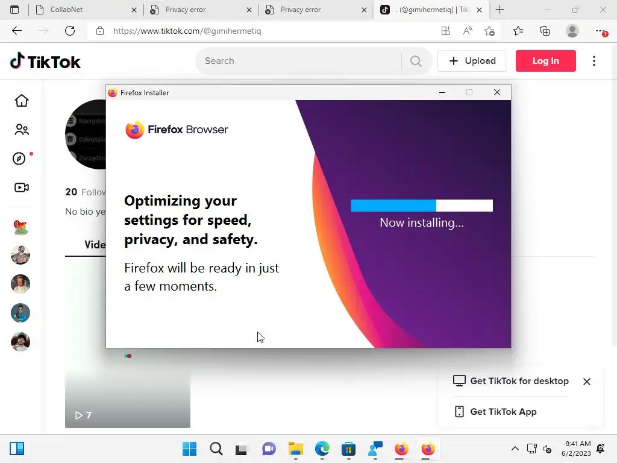Click the muted volume tray icon
Image resolution: width=617 pixels, height=463 pixels.
547,449
